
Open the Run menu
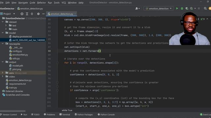tap(50, 3)
